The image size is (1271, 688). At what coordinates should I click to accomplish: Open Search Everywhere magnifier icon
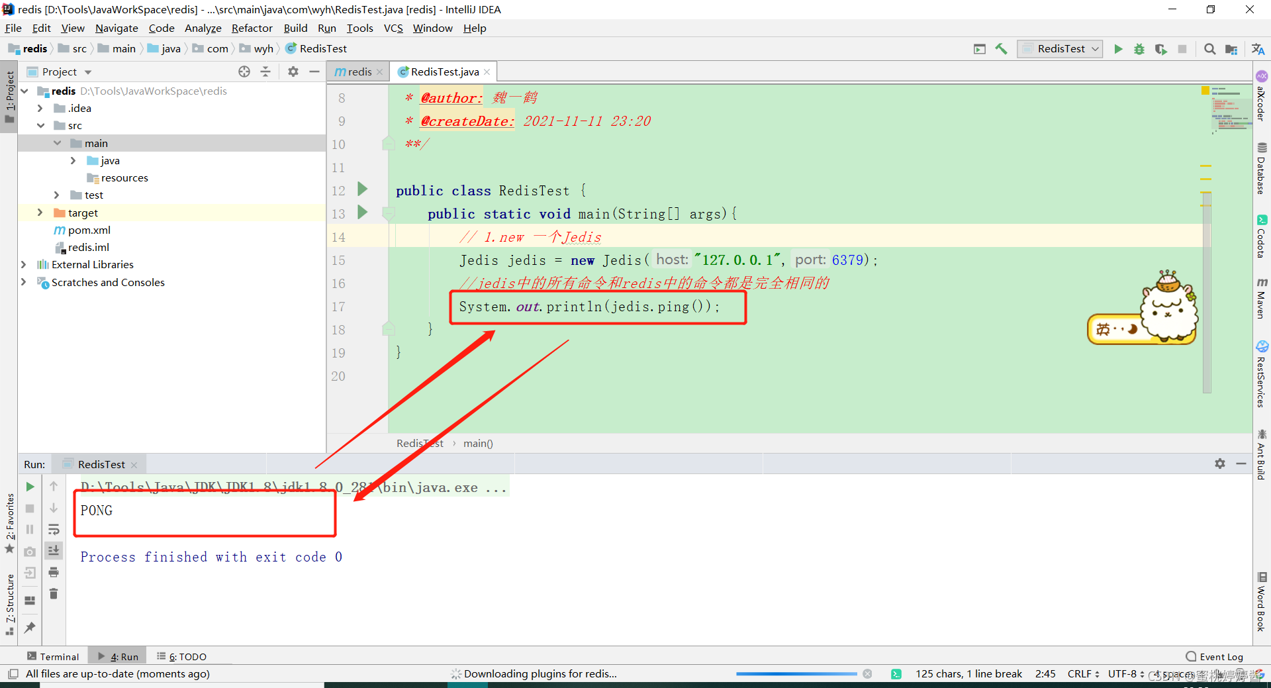(1209, 49)
